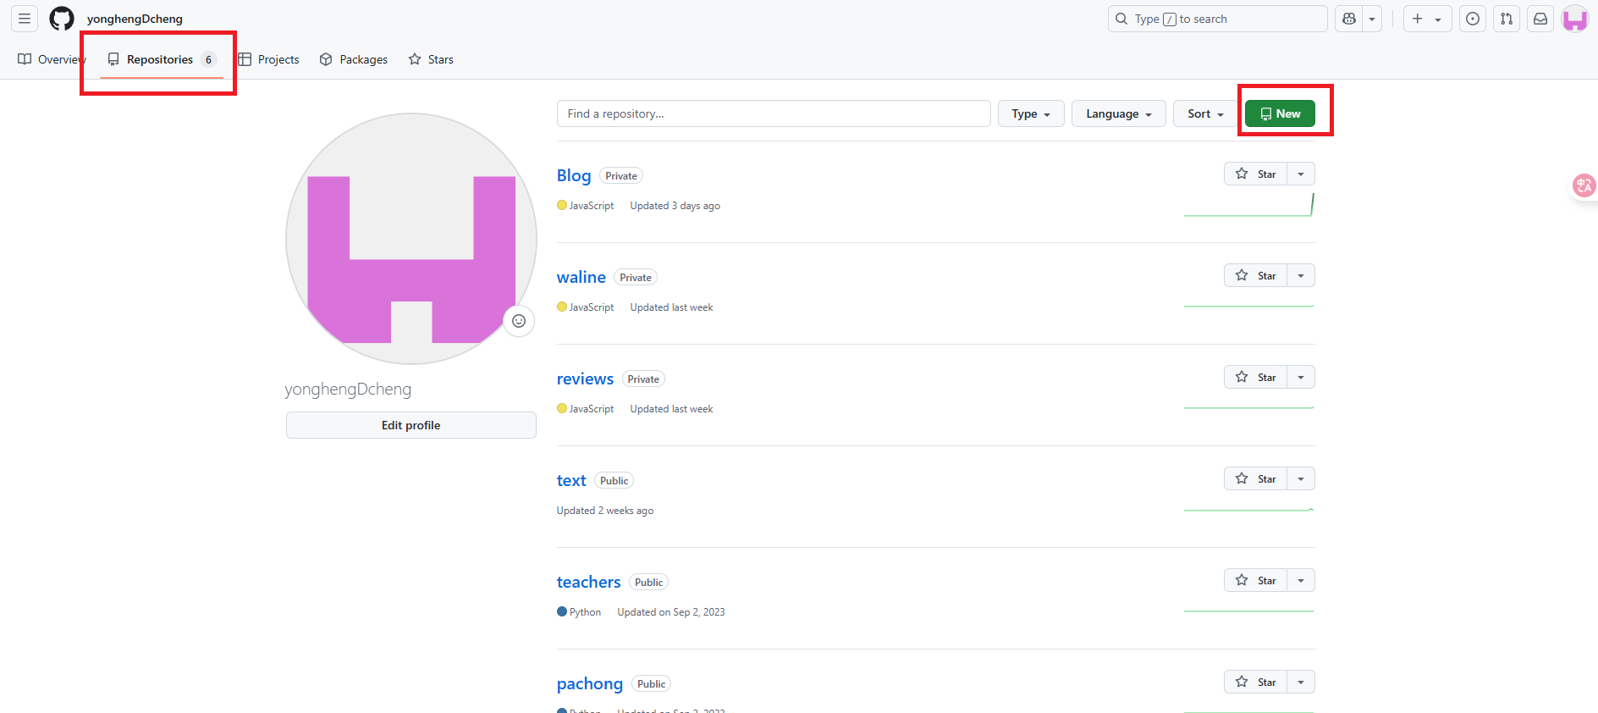Click the green New repository button
The height and width of the screenshot is (713, 1598).
pyautogui.click(x=1280, y=113)
